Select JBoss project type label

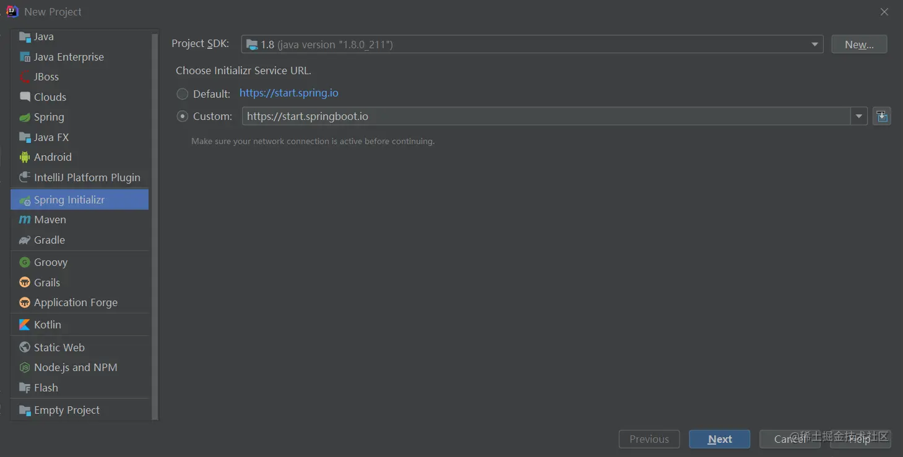click(x=46, y=77)
